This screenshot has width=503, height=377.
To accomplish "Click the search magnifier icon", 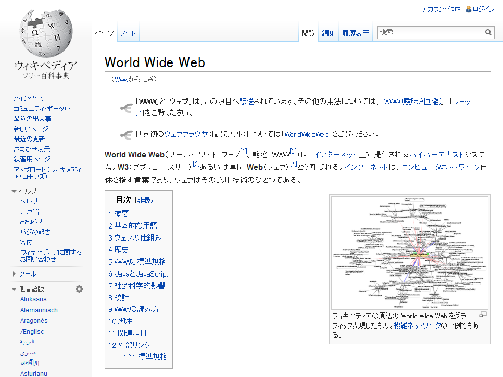I will coord(488,32).
